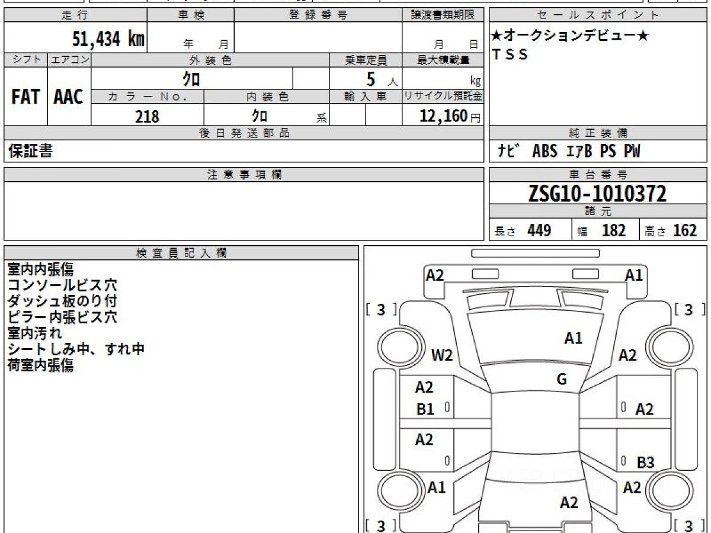The width and height of the screenshot is (711, 533).
Task: Select the 荷室内張傷 inspector note
Action: click(x=40, y=365)
